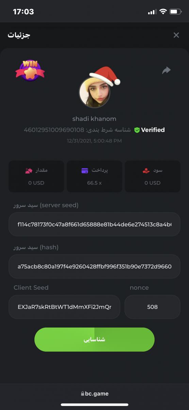Tap the green Verified shield icon
This screenshot has width=189, height=410.
pos(137,130)
